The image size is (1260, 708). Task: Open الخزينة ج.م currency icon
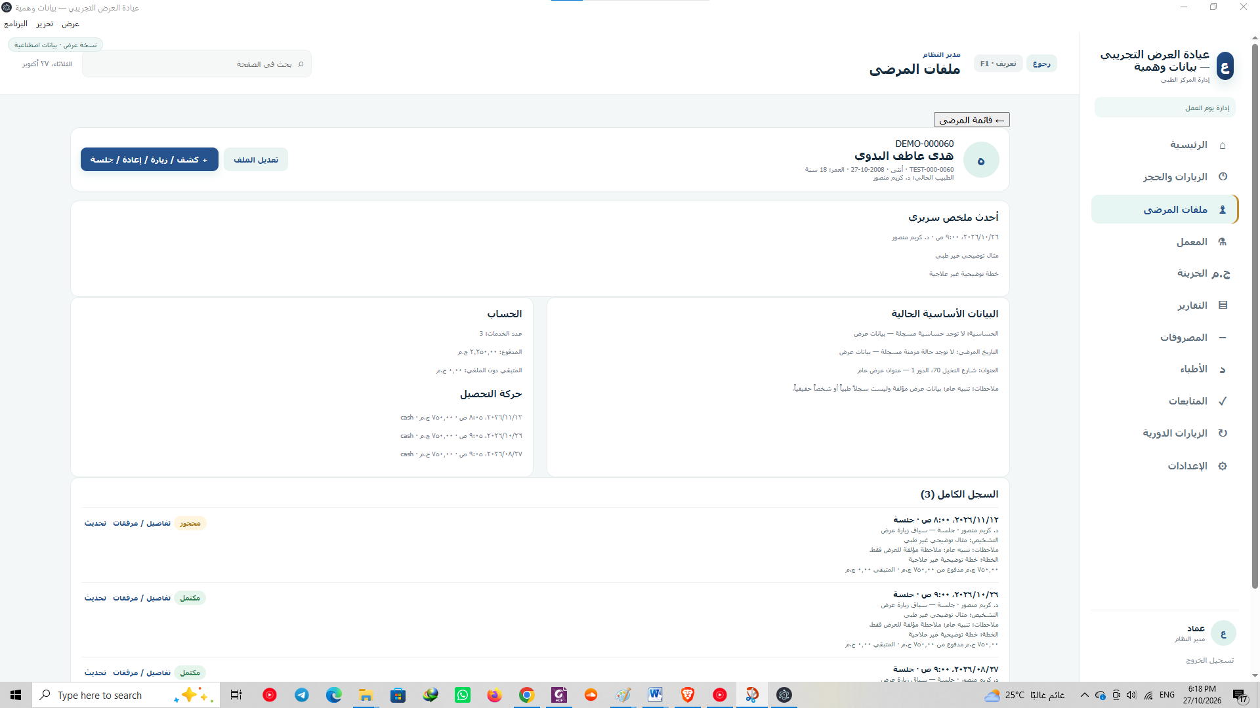pos(1221,273)
